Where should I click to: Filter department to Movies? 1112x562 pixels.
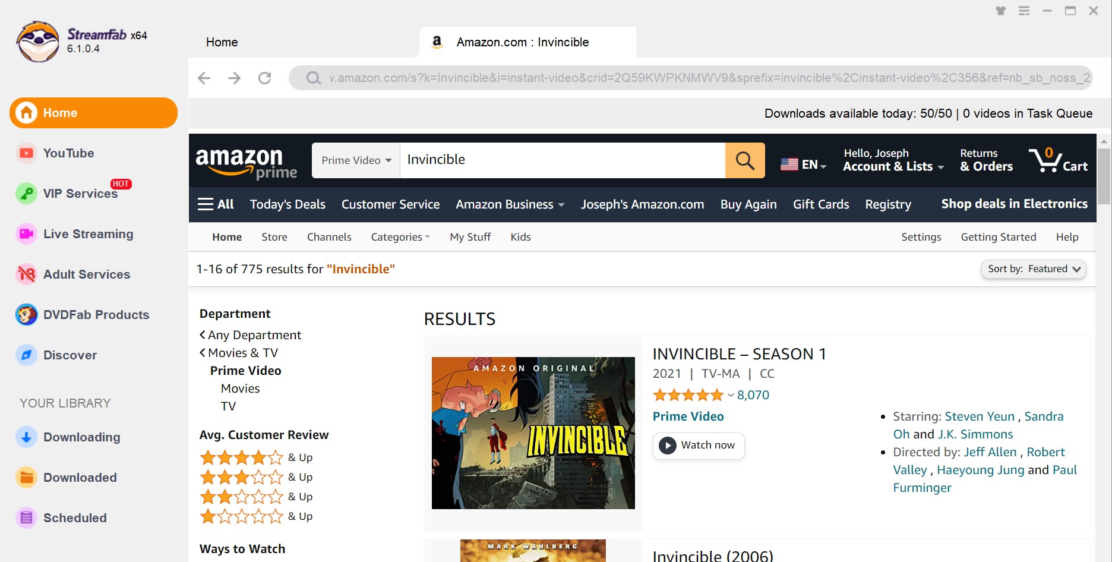point(241,389)
